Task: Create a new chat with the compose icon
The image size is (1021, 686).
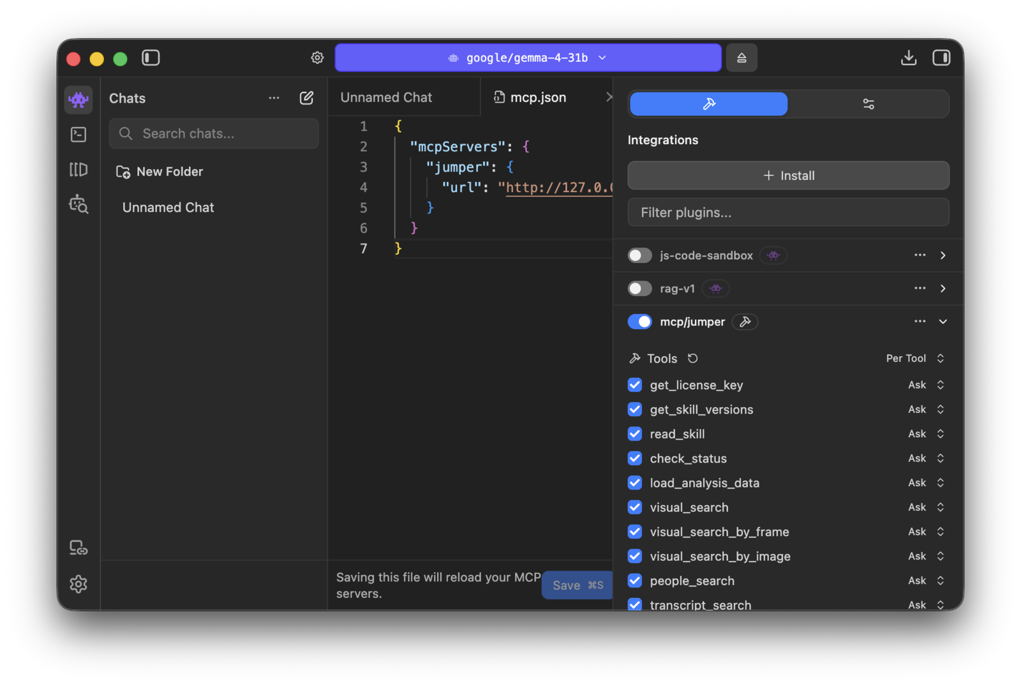Action: tap(306, 98)
